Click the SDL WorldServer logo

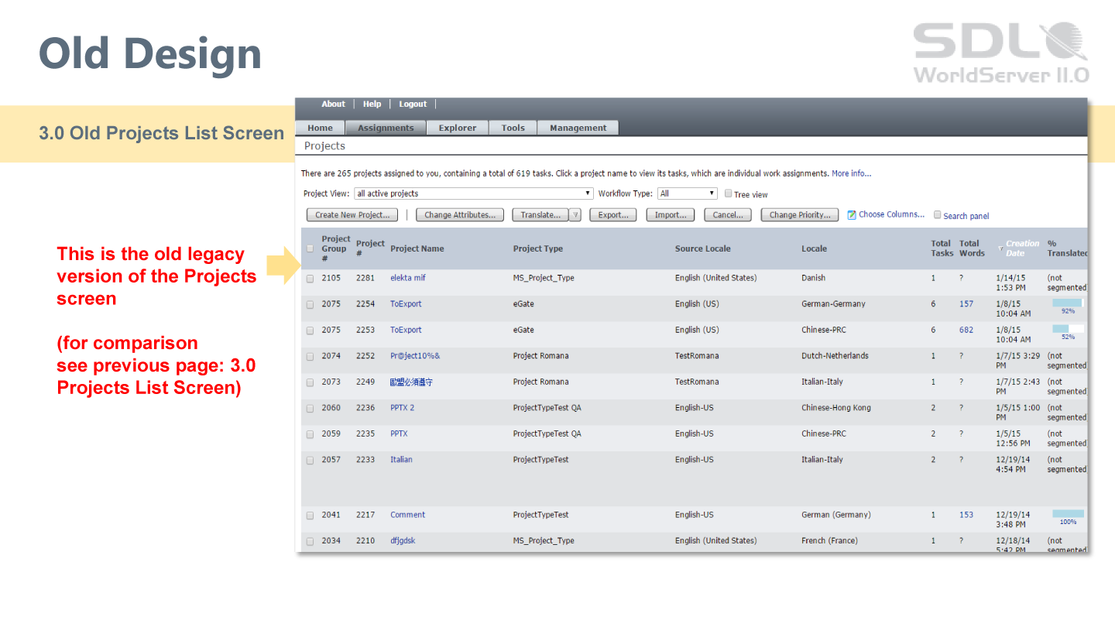(1001, 53)
